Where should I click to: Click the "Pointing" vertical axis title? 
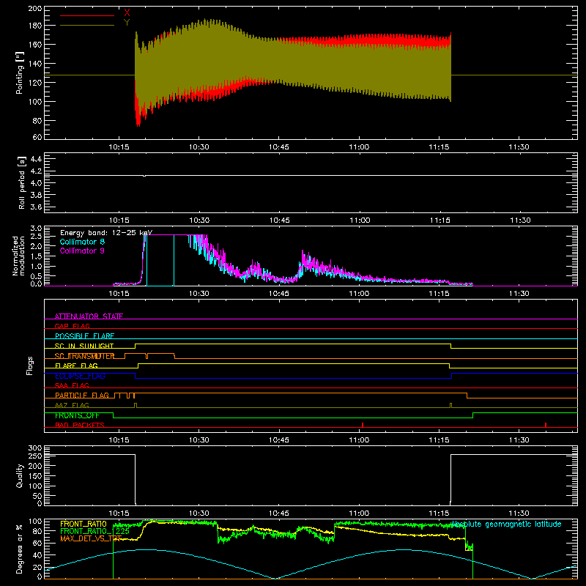pyautogui.click(x=20, y=73)
